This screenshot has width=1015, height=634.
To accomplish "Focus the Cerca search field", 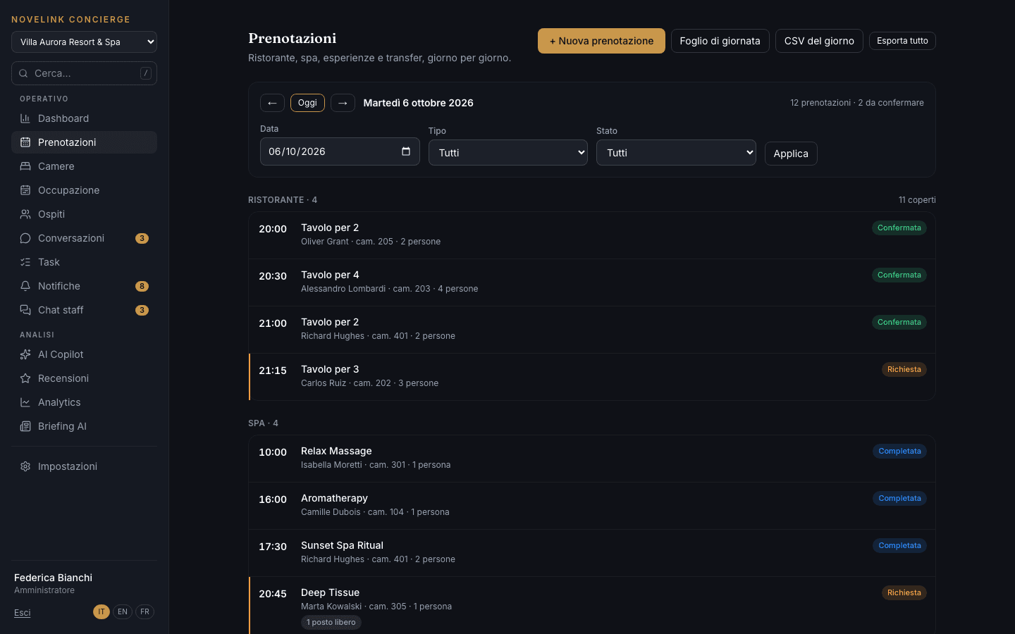I will tap(84, 73).
